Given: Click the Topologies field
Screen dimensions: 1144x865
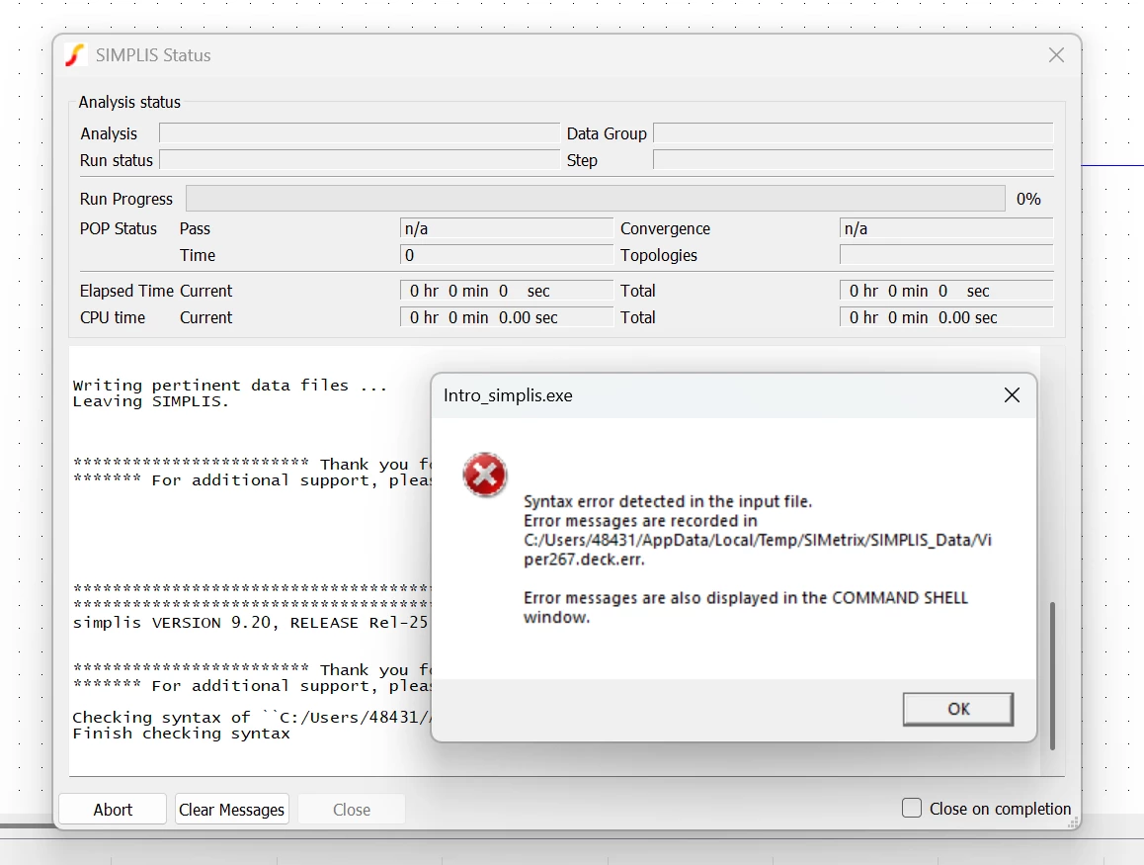Looking at the screenshot, I should [946, 255].
